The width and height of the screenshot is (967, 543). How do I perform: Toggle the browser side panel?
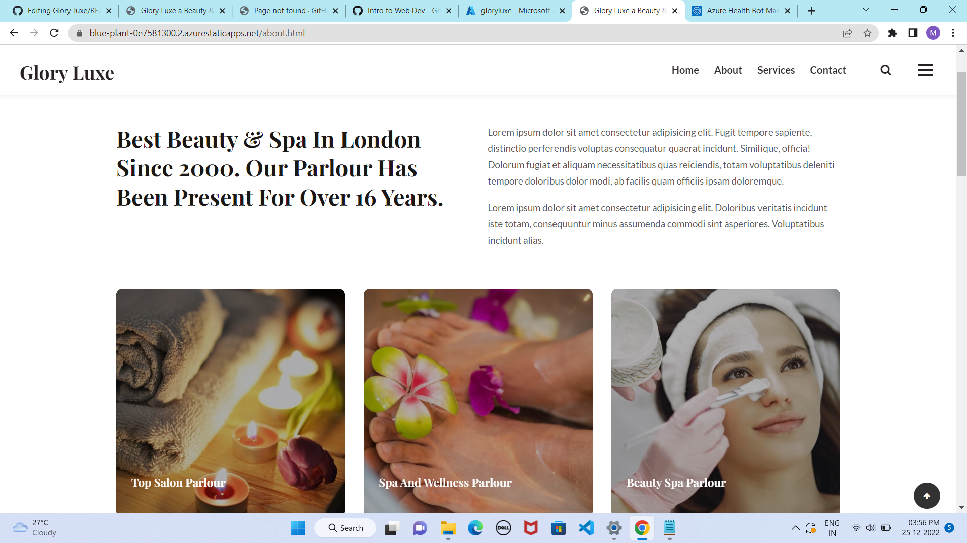pyautogui.click(x=913, y=33)
